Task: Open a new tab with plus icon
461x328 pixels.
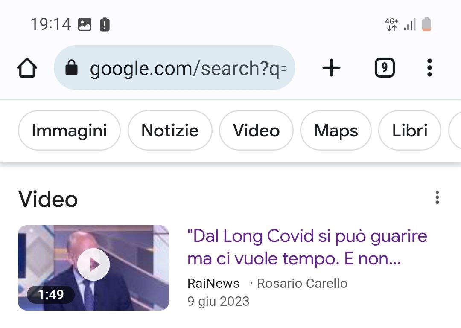Action: point(331,68)
